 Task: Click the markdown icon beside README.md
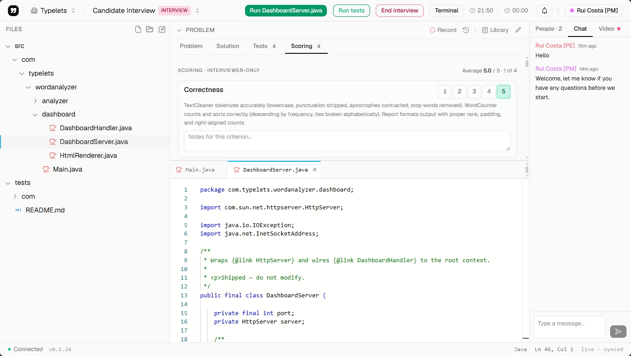(x=18, y=210)
